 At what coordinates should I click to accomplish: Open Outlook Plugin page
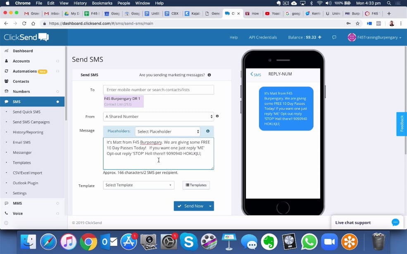pyautogui.click(x=26, y=183)
